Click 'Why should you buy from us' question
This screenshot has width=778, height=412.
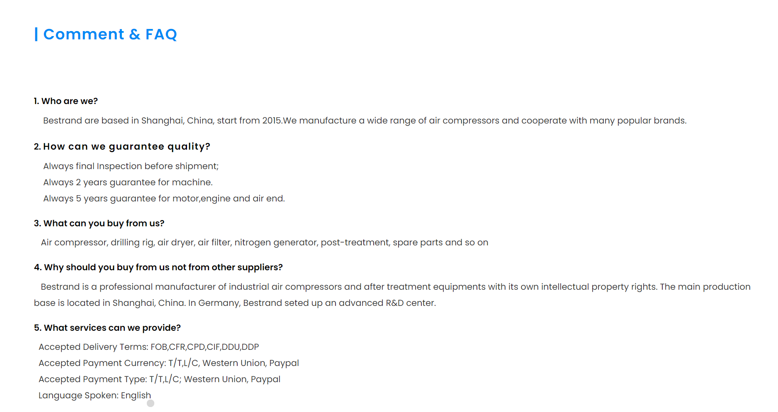pyautogui.click(x=158, y=267)
